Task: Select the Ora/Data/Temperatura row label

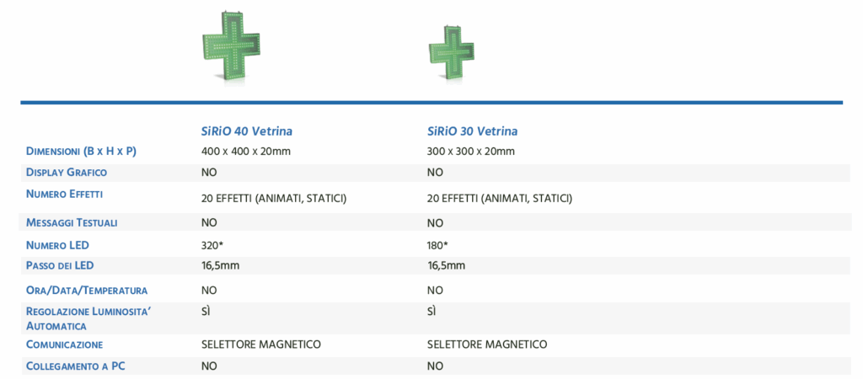Action: click(87, 290)
